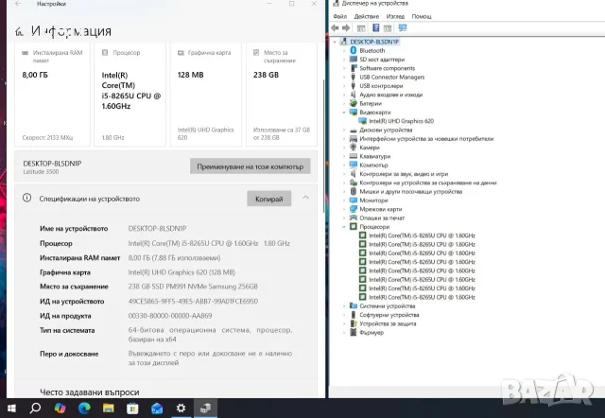Viewport: 605px width, 418px height.
Task: Select DESKTOP-8LSDN1P root node
Action: 374,42
